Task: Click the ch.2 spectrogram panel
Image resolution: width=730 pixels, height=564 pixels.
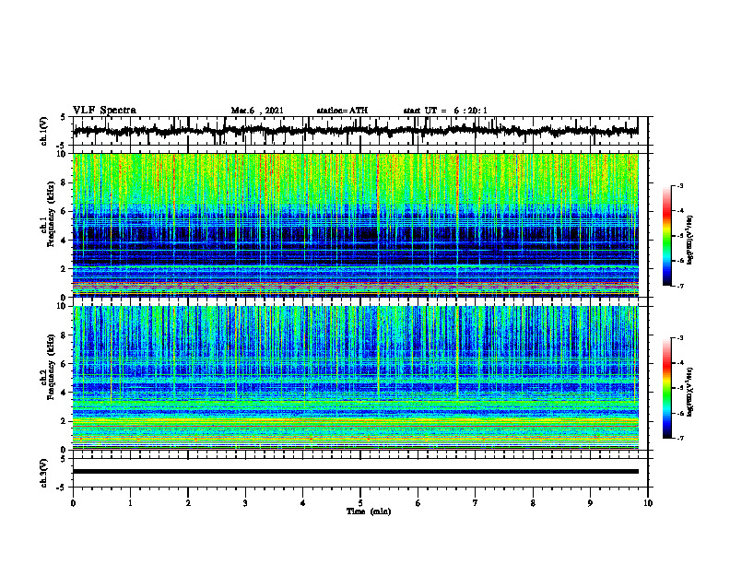Action: pos(356,378)
